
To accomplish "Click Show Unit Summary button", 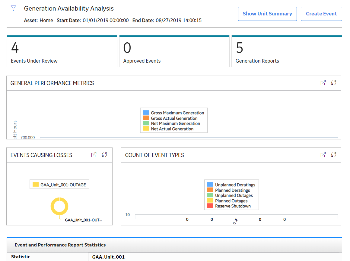I will coord(267,14).
